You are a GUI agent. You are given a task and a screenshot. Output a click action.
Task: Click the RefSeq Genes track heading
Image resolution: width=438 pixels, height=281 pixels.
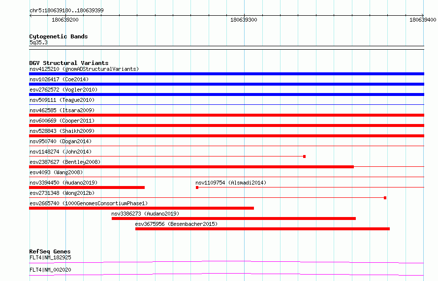pyautogui.click(x=50, y=251)
